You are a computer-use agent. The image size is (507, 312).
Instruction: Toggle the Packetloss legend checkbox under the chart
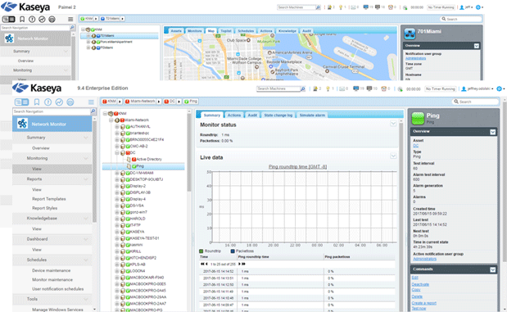point(233,251)
